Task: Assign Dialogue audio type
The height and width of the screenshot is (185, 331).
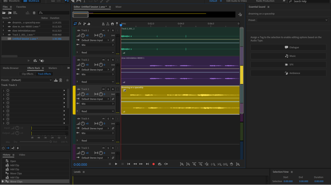Action: point(288,48)
